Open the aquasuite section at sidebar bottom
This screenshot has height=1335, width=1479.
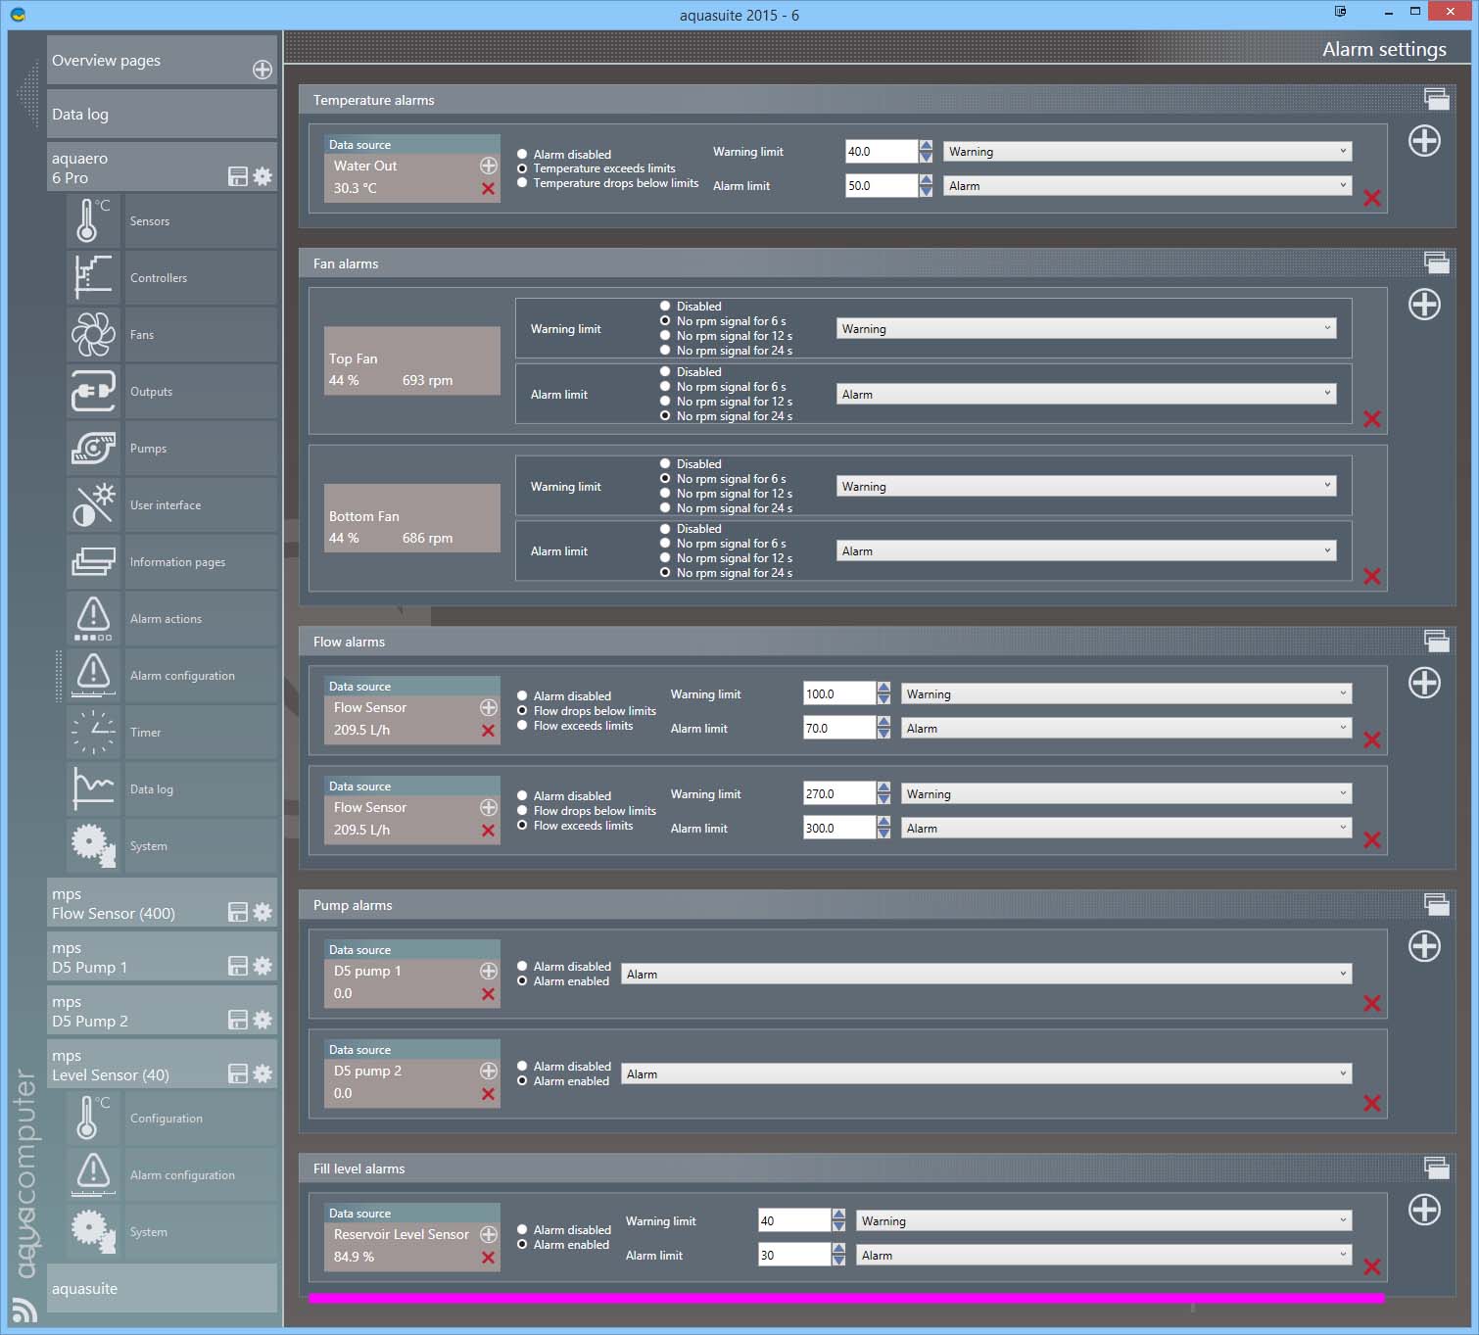pyautogui.click(x=162, y=1288)
